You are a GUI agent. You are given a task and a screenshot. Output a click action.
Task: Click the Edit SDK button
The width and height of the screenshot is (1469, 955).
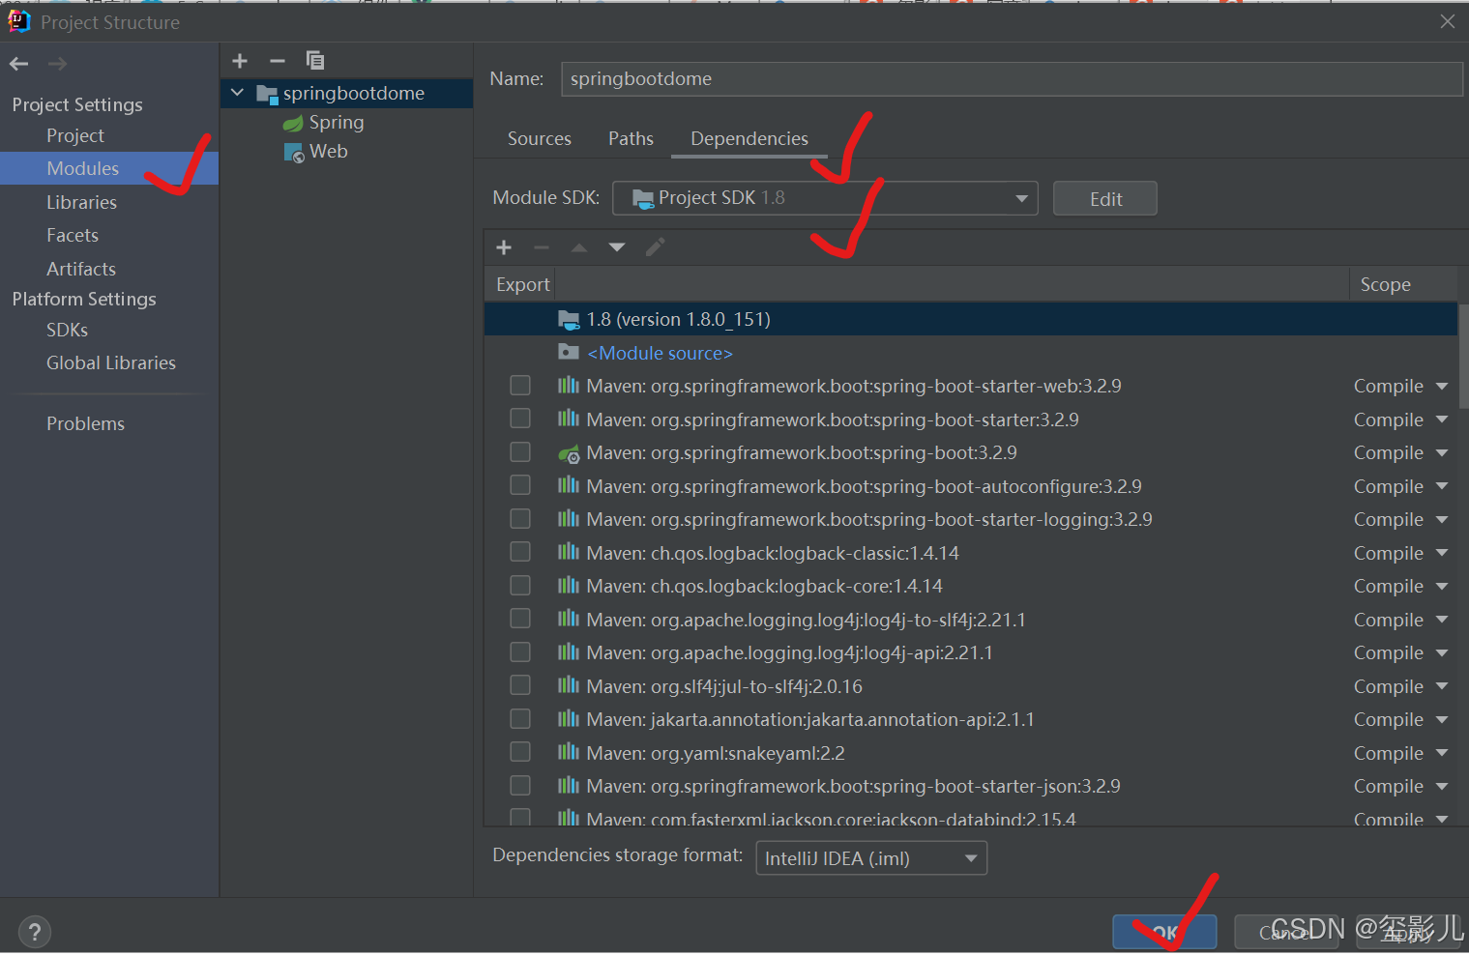coord(1105,199)
